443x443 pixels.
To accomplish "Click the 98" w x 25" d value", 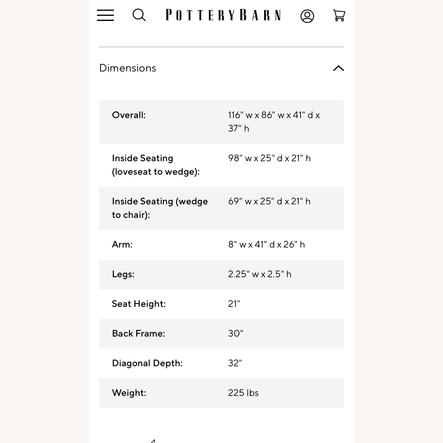I will pos(269,158).
